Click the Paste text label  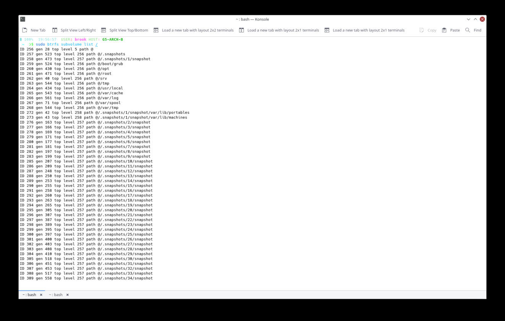(455, 30)
